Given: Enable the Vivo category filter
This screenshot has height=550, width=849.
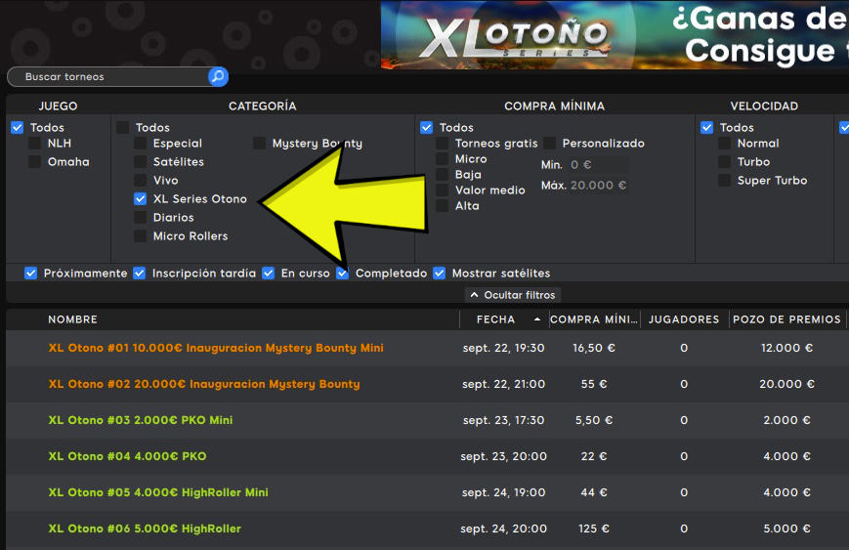Looking at the screenshot, I should pos(141,181).
